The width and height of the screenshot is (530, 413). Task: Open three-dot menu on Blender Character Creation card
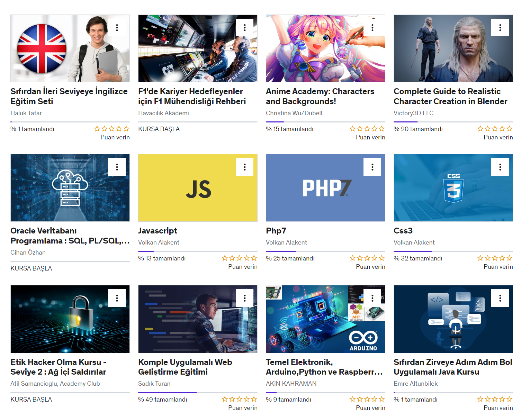click(x=500, y=28)
